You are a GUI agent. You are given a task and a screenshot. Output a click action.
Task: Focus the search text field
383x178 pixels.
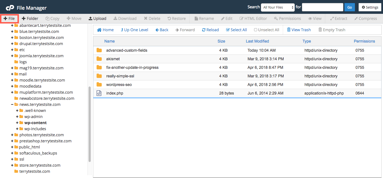pos(322,7)
